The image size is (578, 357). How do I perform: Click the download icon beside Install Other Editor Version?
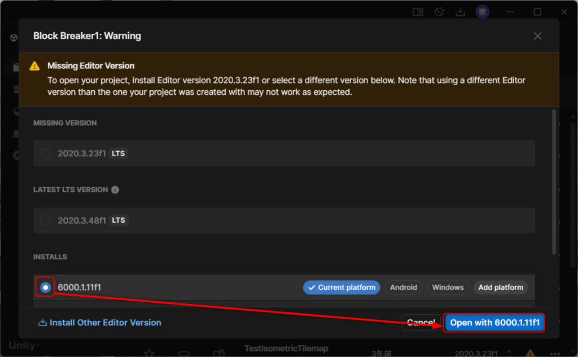pos(43,323)
